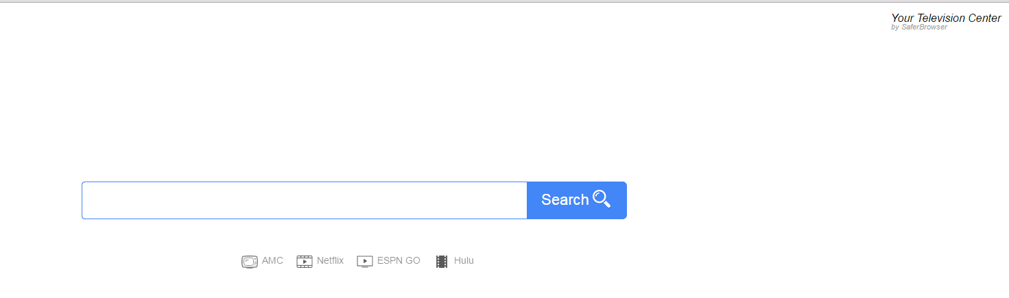This screenshot has height=298, width=1009.
Task: Click the television set icon beside AMC
Action: pos(250,262)
